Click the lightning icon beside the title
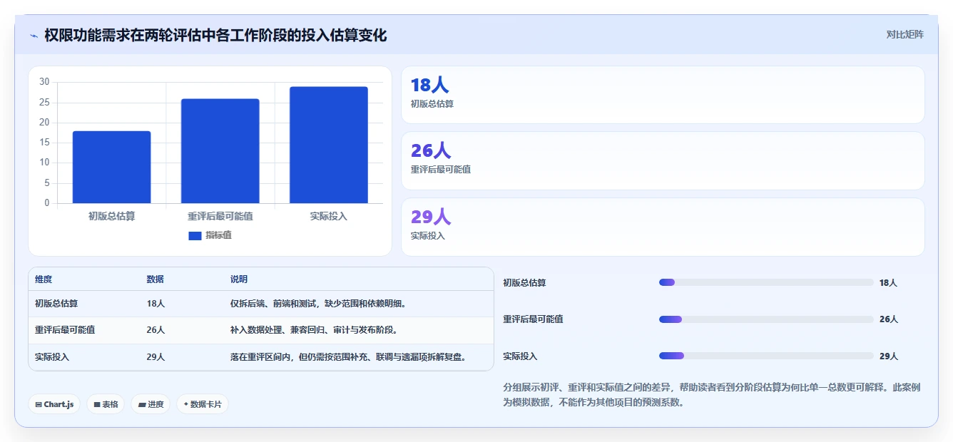This screenshot has width=953, height=442. click(34, 36)
